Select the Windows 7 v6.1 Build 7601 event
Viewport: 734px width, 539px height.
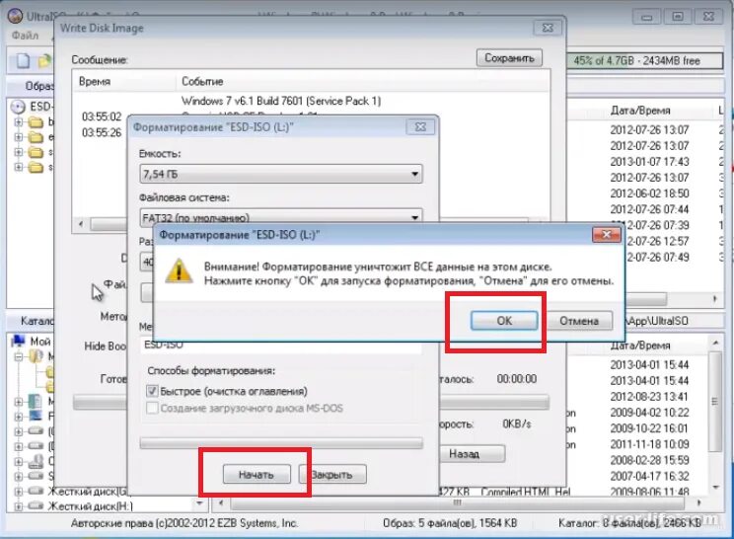[281, 101]
